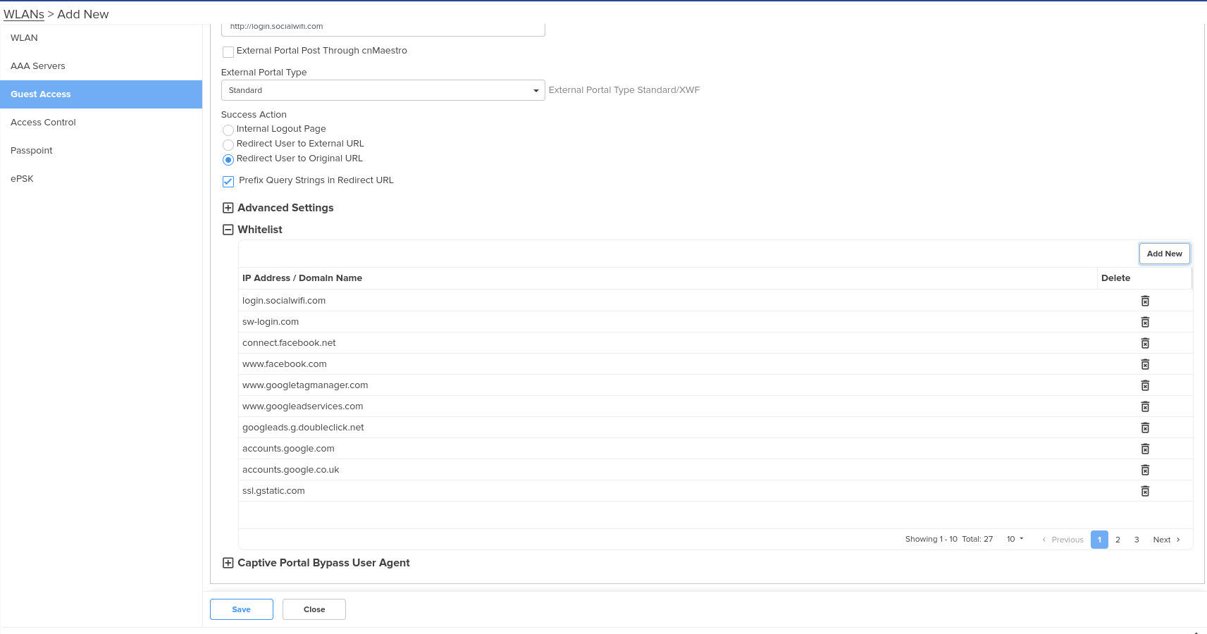This screenshot has height=634, width=1207.
Task: Remove www.googletagmanager.com entry via trash icon
Action: pyautogui.click(x=1145, y=385)
